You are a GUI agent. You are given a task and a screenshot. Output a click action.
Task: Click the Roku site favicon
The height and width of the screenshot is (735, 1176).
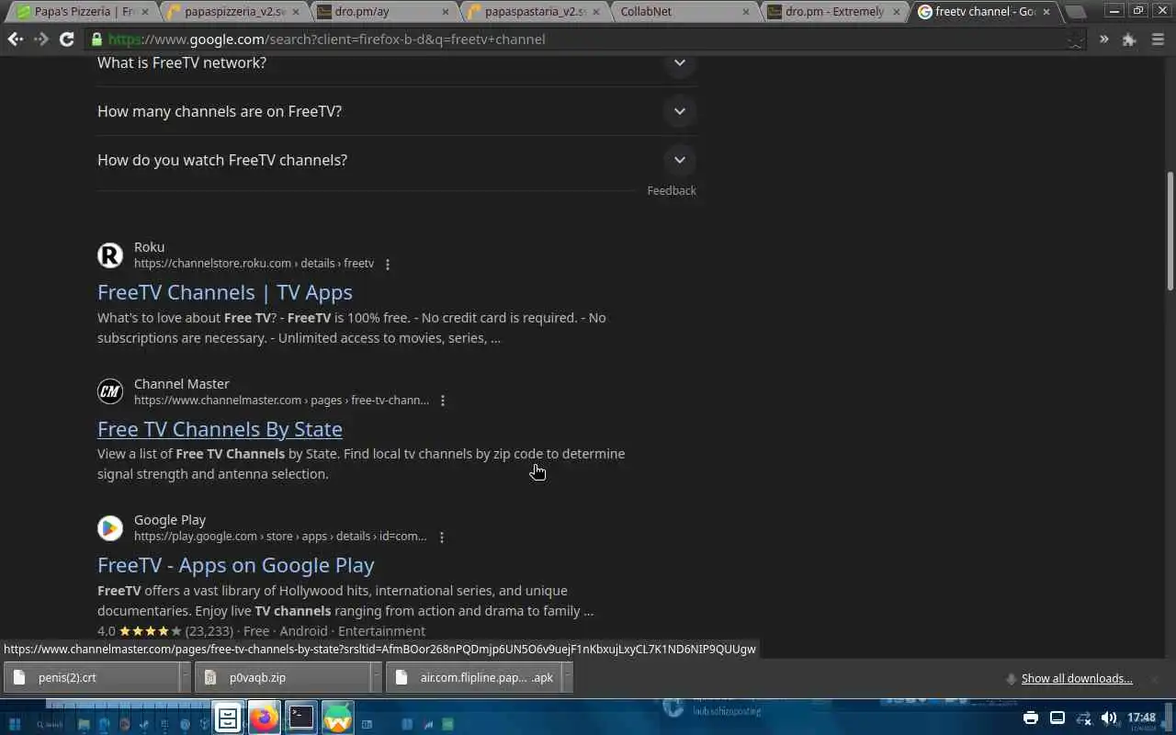tap(110, 255)
